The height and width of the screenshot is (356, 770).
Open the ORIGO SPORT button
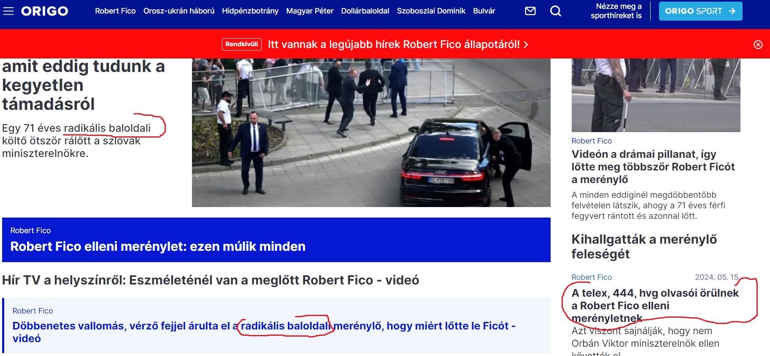click(x=700, y=11)
